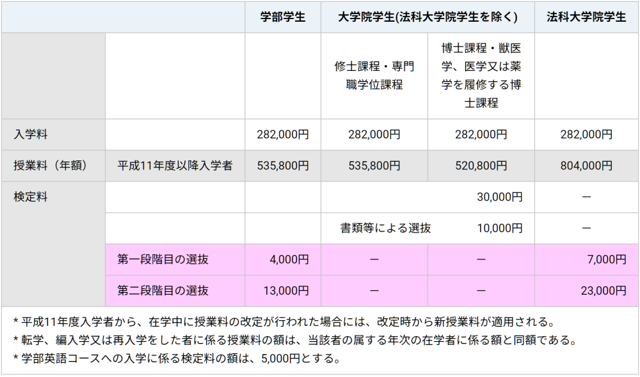The height and width of the screenshot is (377, 640).
Task: Select the 4,000円 first-stage fee cell
Action: 283,259
